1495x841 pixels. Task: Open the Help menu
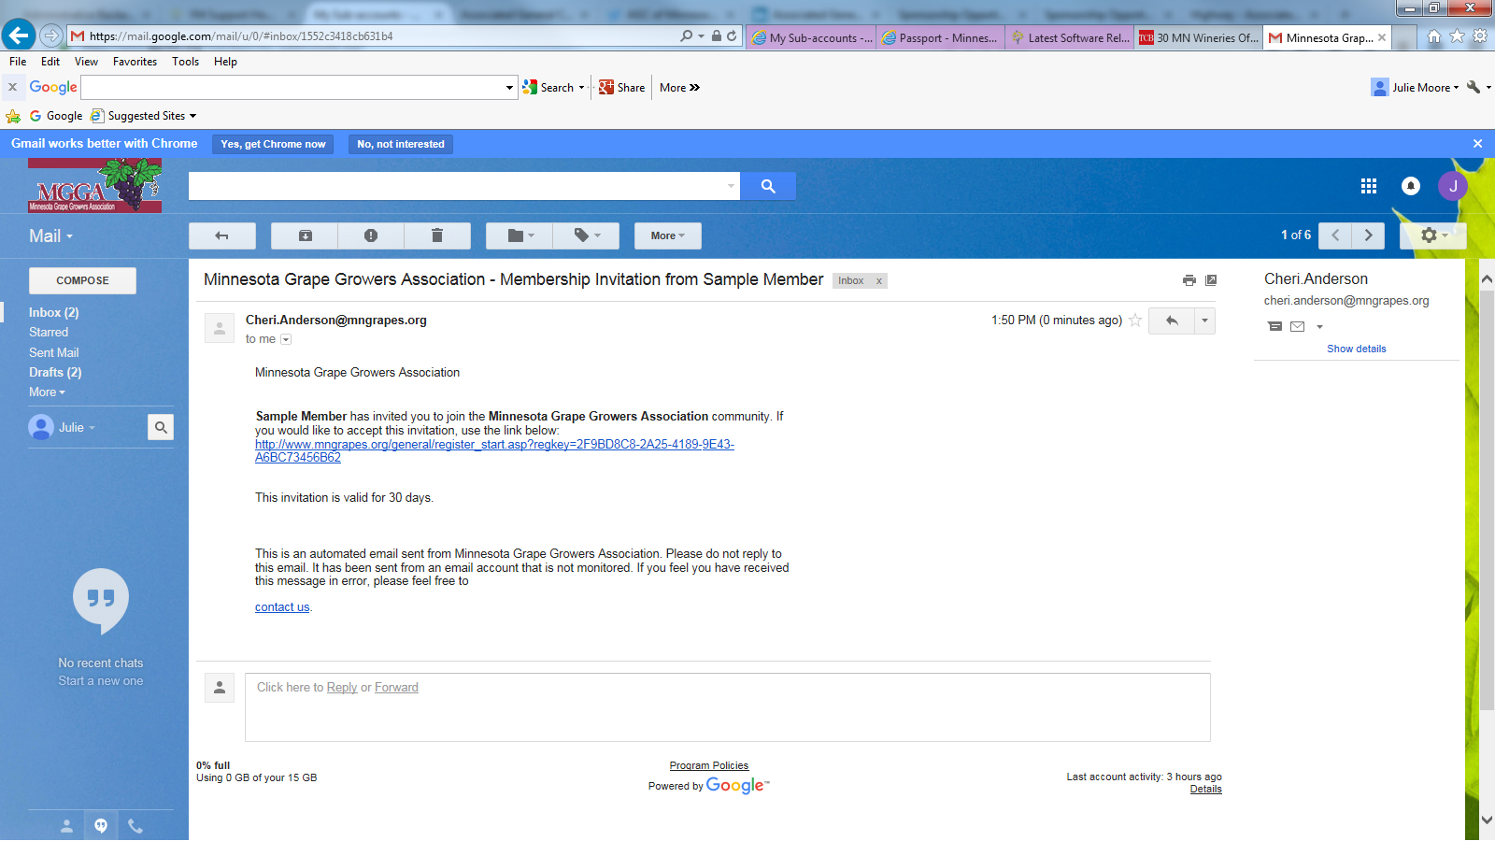click(225, 62)
